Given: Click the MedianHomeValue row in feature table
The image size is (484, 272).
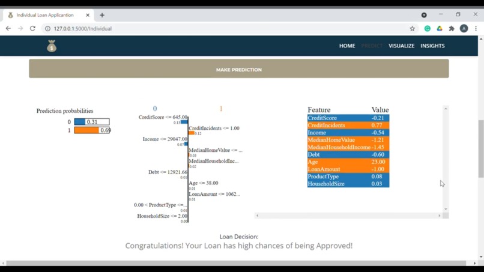Looking at the screenshot, I should click(348, 140).
